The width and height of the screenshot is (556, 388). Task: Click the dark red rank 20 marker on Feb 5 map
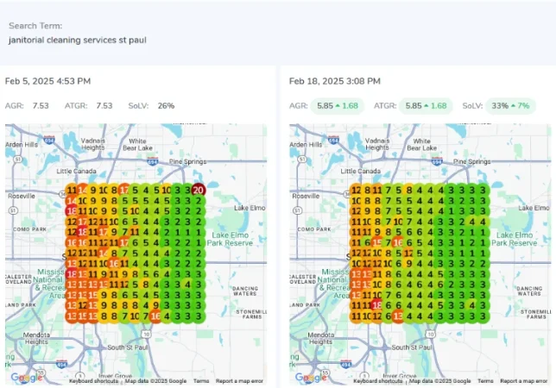pos(198,190)
